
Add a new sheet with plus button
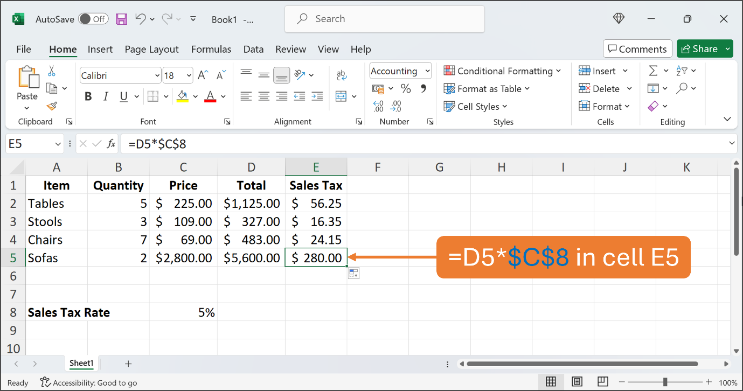pyautogui.click(x=128, y=364)
